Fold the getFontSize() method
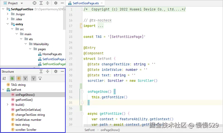The image size is (223, 133). 82,114
